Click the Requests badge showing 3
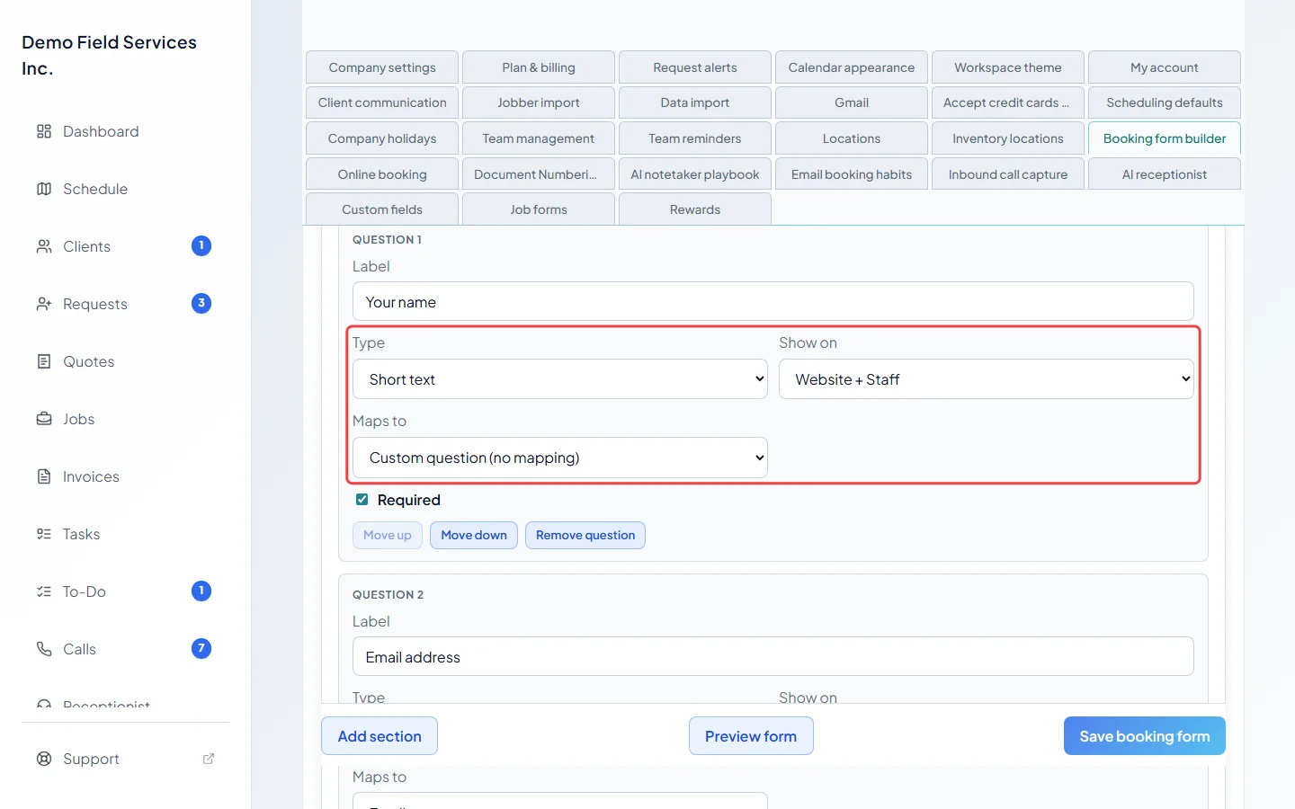The width and height of the screenshot is (1295, 809). click(x=201, y=303)
